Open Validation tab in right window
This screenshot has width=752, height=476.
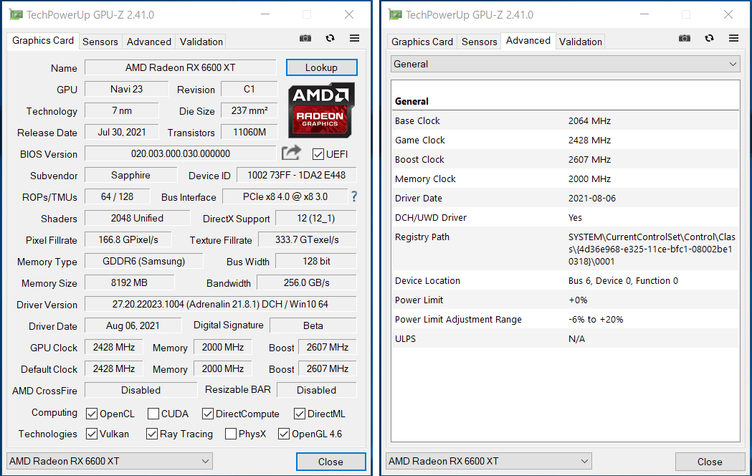tap(580, 42)
